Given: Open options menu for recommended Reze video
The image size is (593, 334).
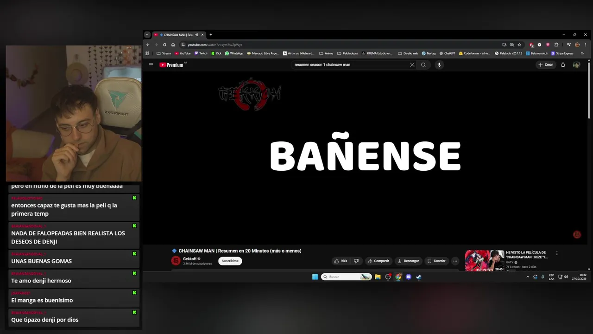Looking at the screenshot, I should pyautogui.click(x=557, y=253).
